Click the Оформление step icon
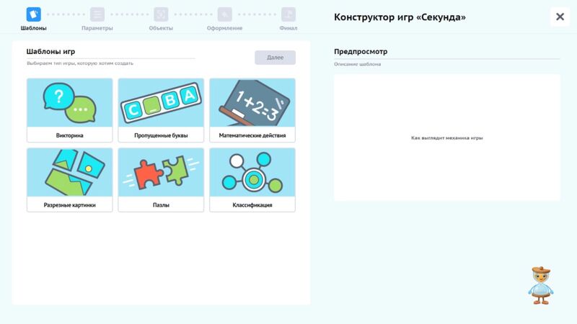The height and width of the screenshot is (324, 577). [x=224, y=14]
